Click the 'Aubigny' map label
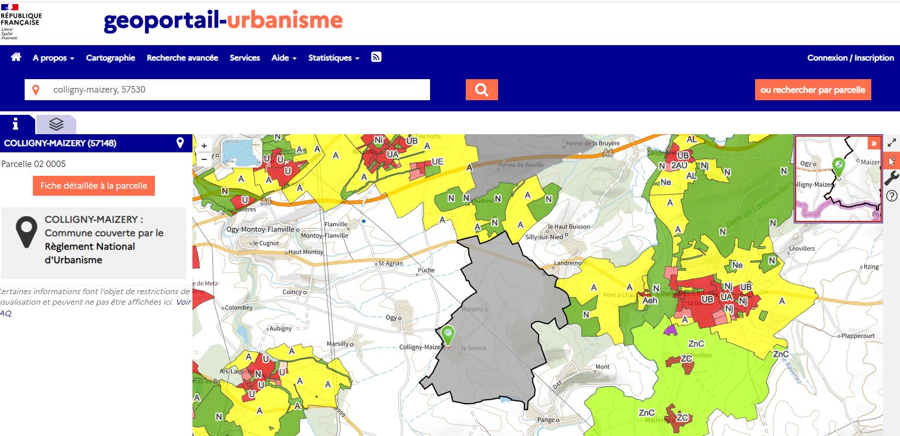Screen dimensions: 900x436 (x=280, y=328)
